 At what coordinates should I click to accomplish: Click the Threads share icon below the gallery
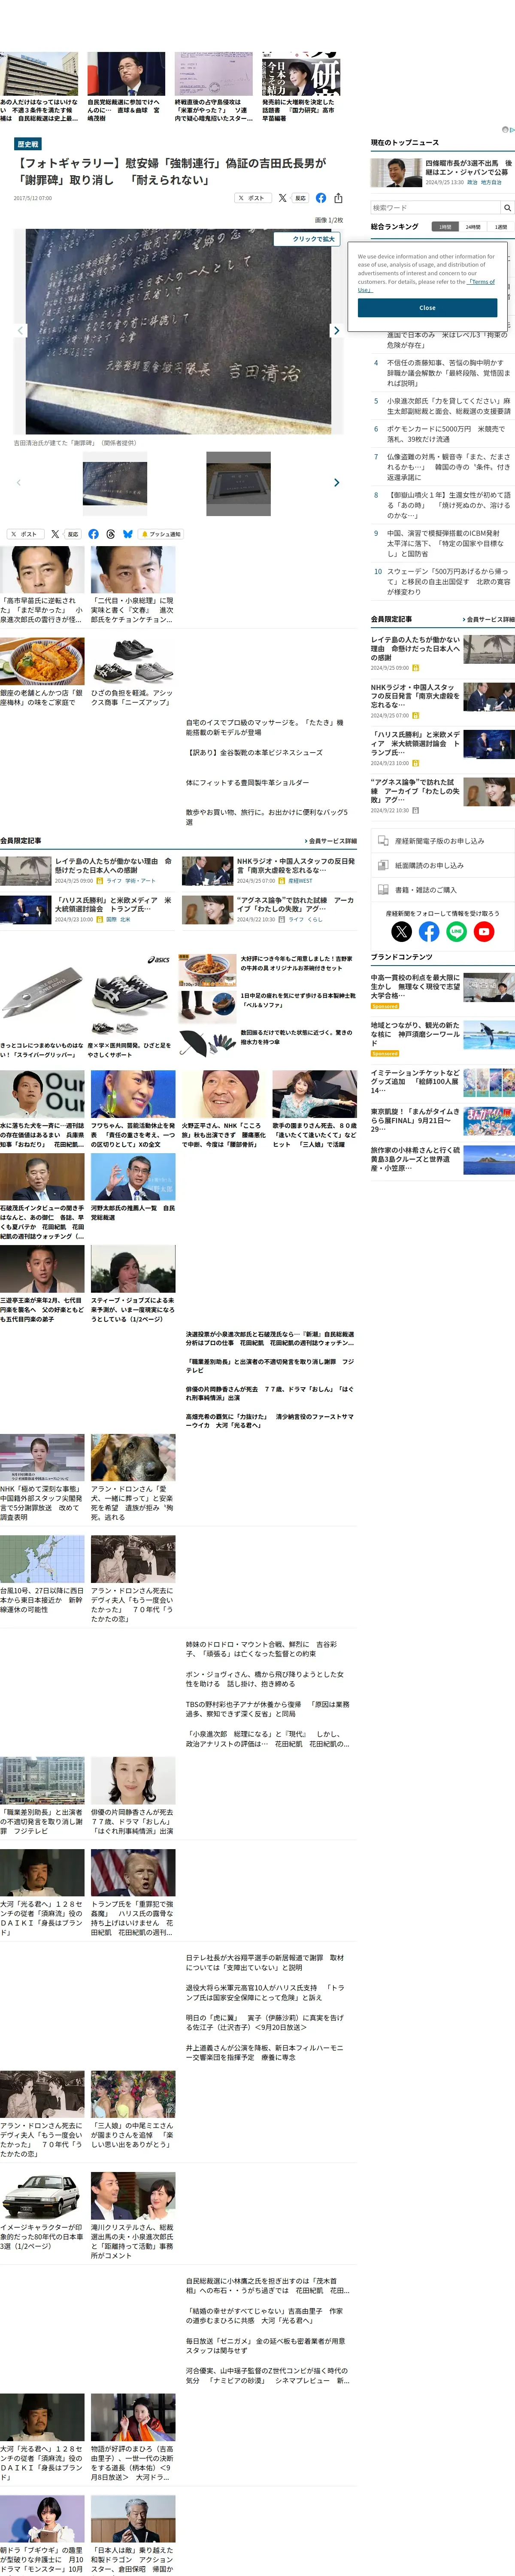pos(111,534)
